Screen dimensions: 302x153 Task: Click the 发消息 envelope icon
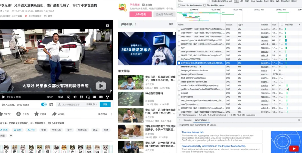click(143, 5)
